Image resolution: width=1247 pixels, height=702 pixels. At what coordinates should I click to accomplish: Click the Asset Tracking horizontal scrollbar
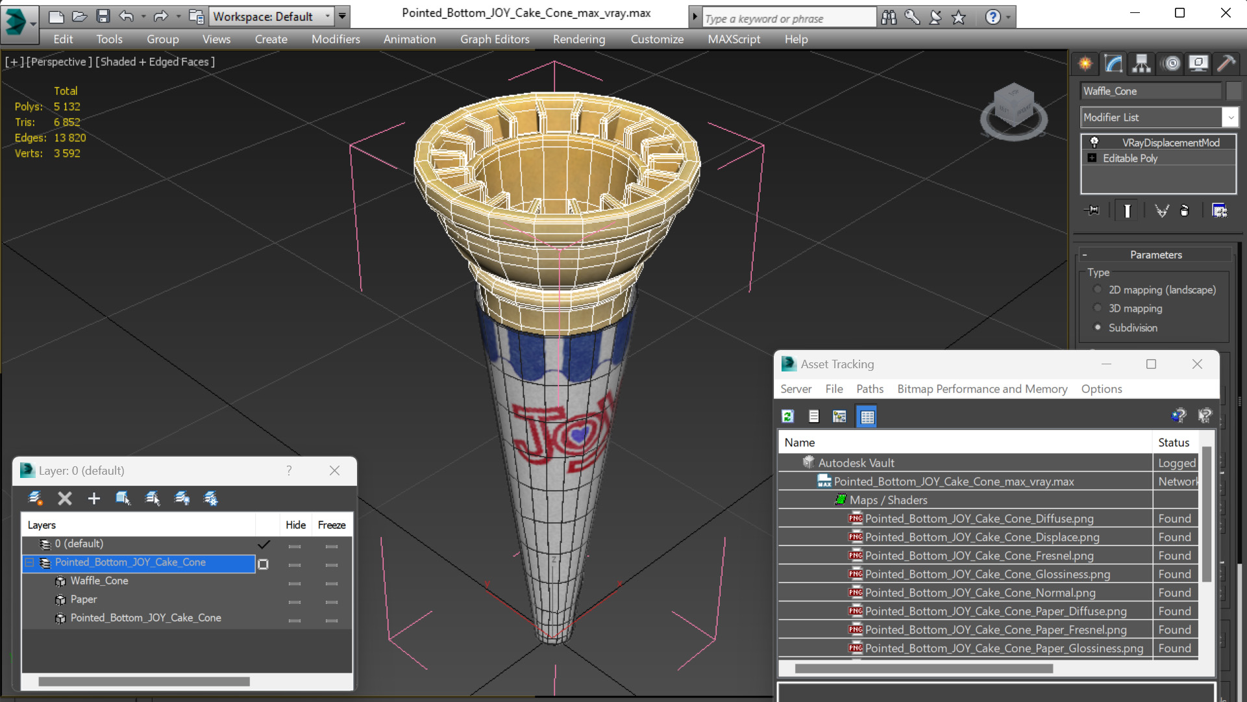click(923, 668)
